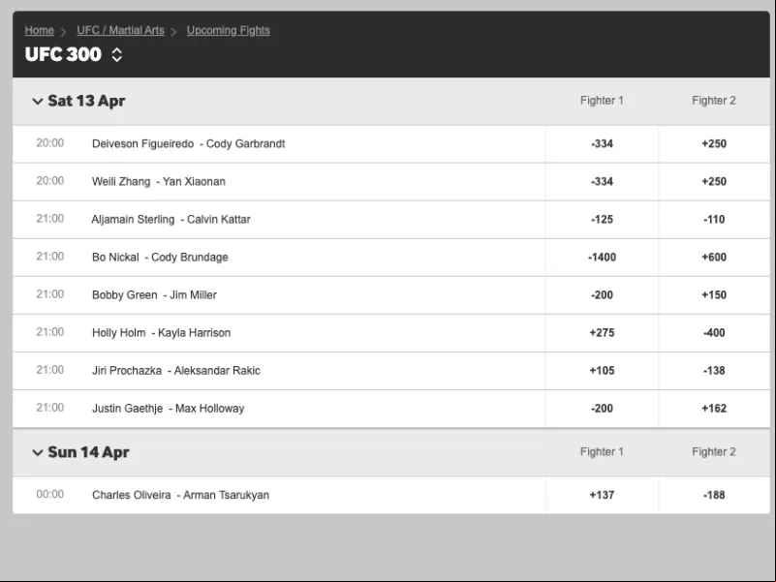Select +105 odds for Jiri Prochazka

click(602, 371)
